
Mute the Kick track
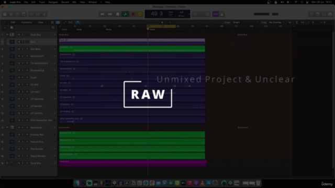pos(19,42)
